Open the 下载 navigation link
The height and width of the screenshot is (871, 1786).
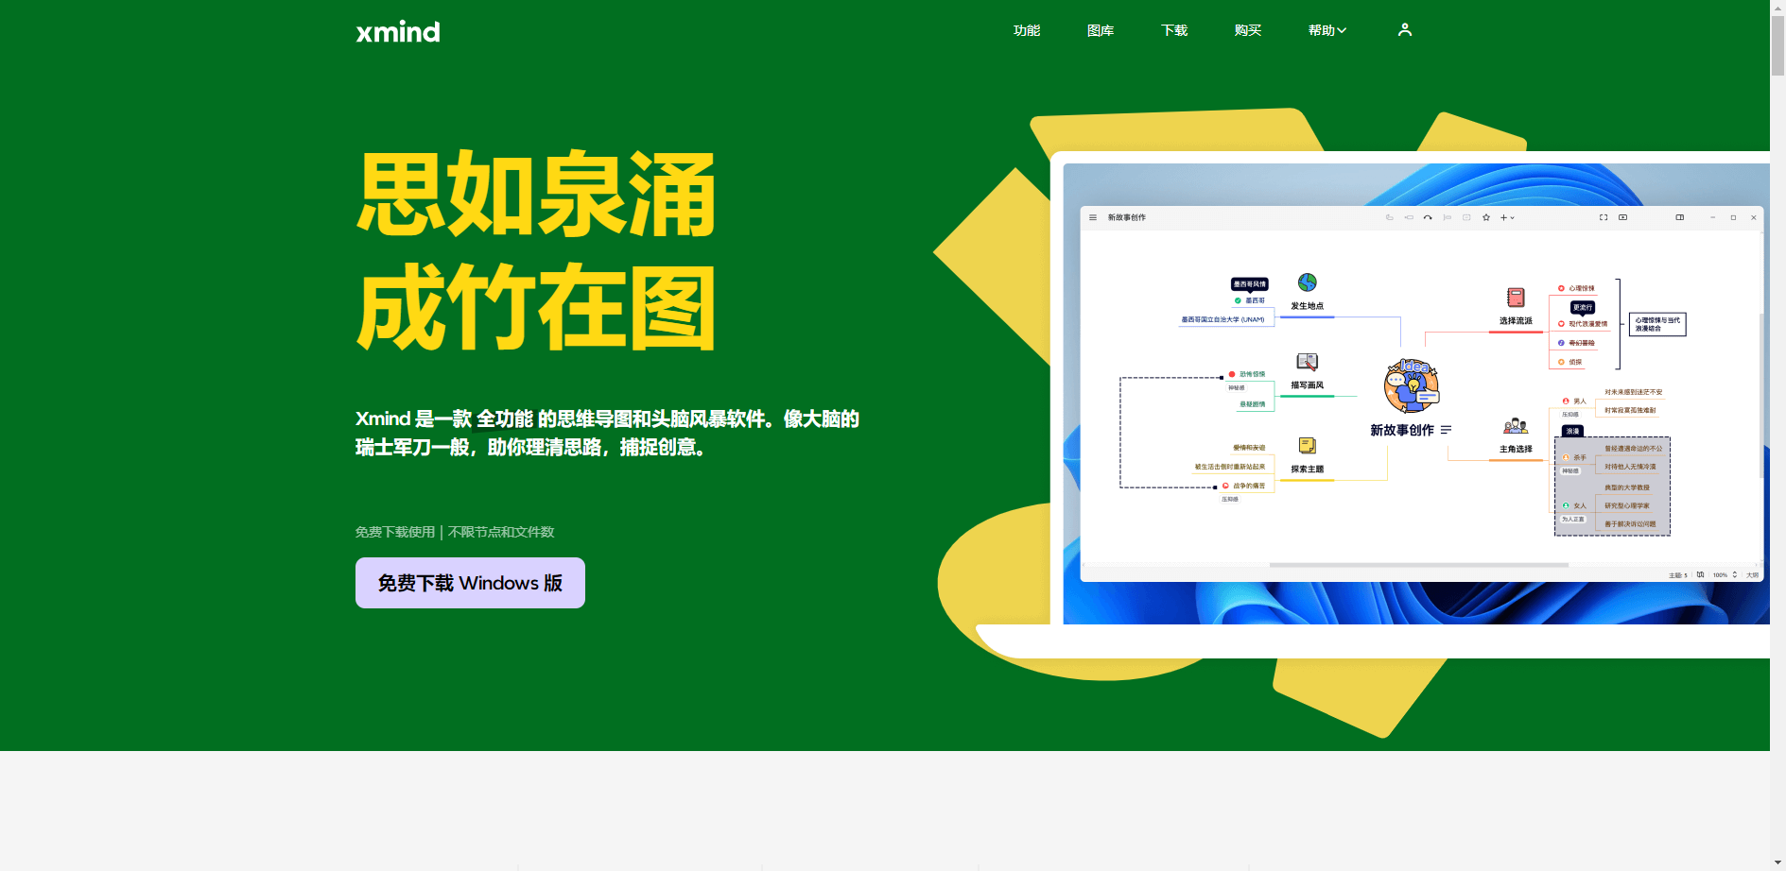point(1174,30)
